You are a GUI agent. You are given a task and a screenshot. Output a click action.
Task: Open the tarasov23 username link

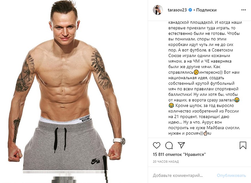pos(177,10)
